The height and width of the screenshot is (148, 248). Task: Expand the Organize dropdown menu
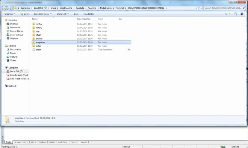coord(10,14)
